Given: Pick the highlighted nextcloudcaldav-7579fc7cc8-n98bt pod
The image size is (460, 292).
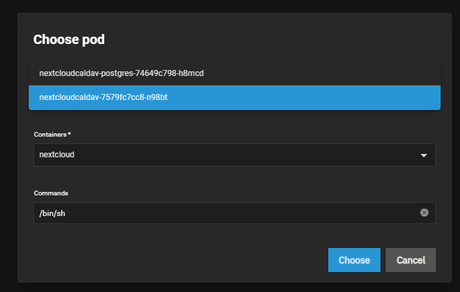Looking at the screenshot, I should click(103, 97).
